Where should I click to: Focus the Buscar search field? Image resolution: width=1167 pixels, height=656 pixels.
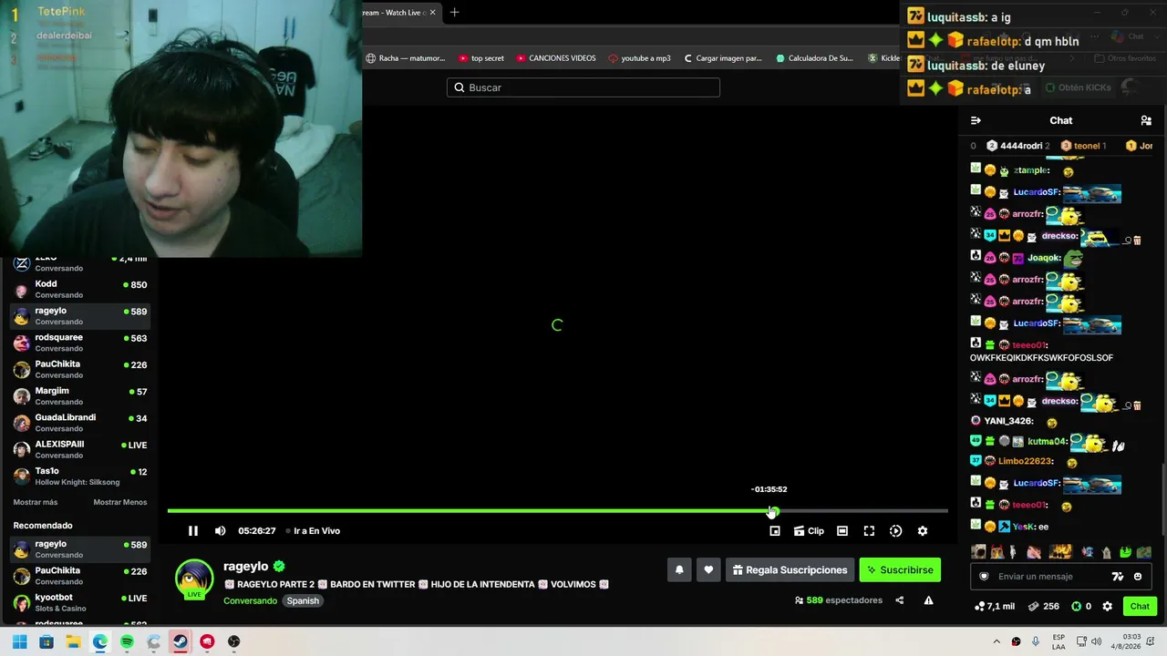point(583,87)
